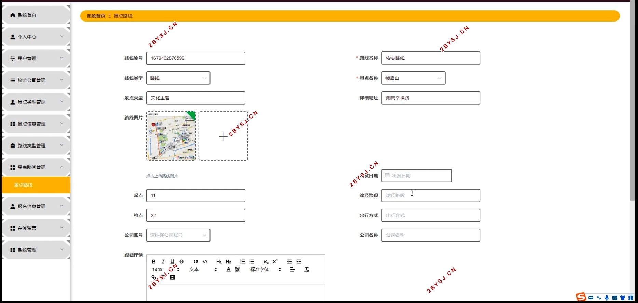Open text alignment options
The height and width of the screenshot is (303, 638).
click(x=293, y=270)
